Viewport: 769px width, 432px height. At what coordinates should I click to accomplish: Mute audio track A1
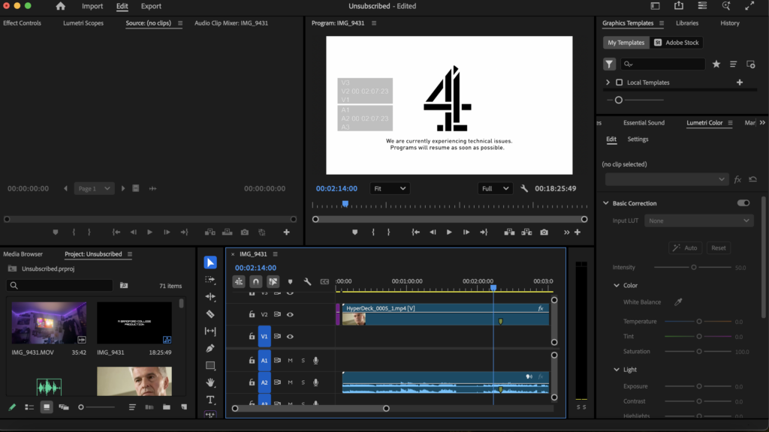pos(291,361)
